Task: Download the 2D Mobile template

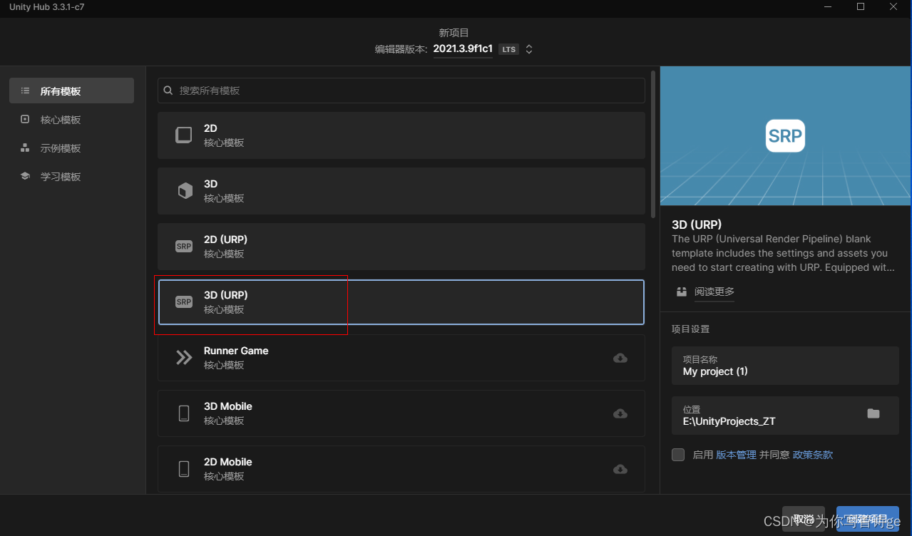Action: [x=620, y=469]
